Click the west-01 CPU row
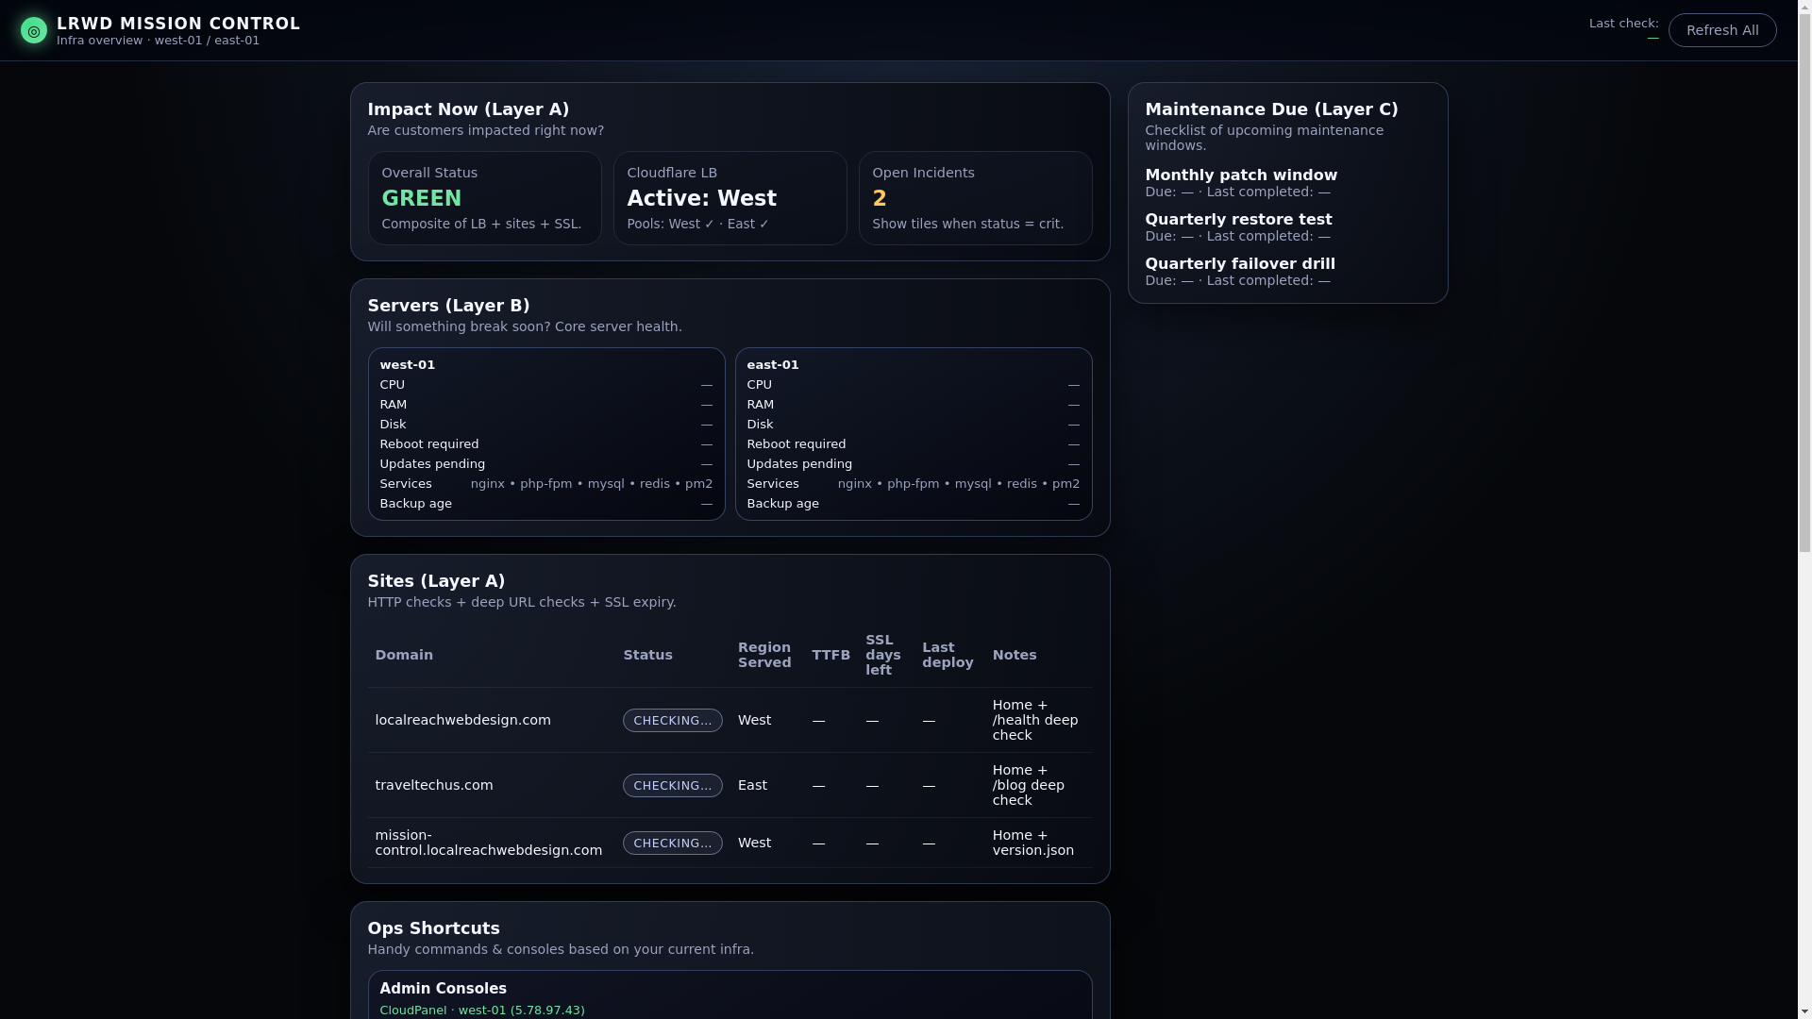 546,385
